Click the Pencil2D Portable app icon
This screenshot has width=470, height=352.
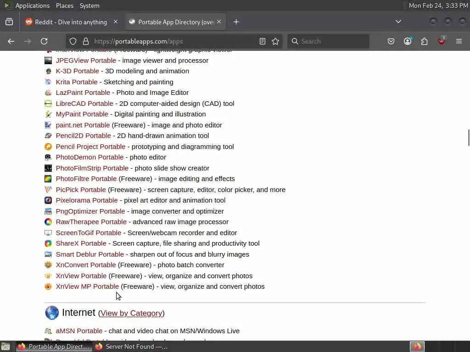(48, 136)
